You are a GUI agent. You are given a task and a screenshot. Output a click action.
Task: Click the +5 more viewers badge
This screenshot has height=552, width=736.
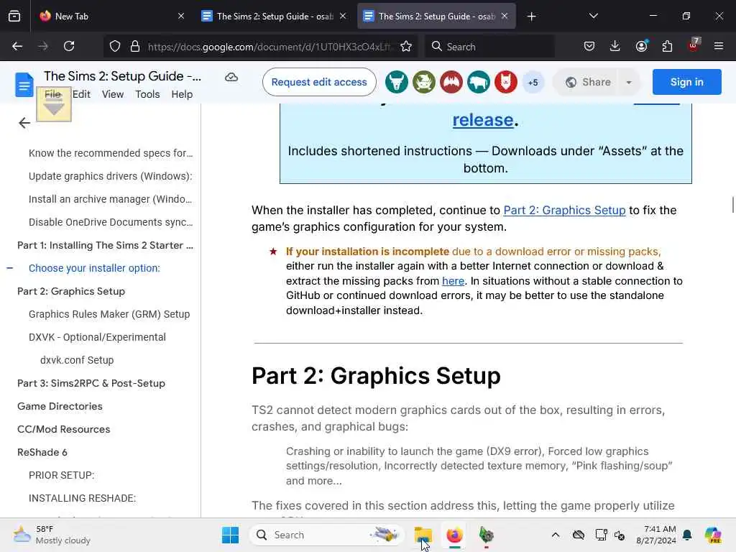[x=533, y=83]
